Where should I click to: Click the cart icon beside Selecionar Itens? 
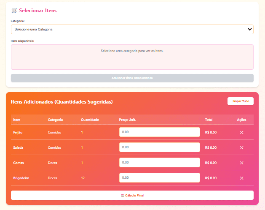click(x=14, y=11)
